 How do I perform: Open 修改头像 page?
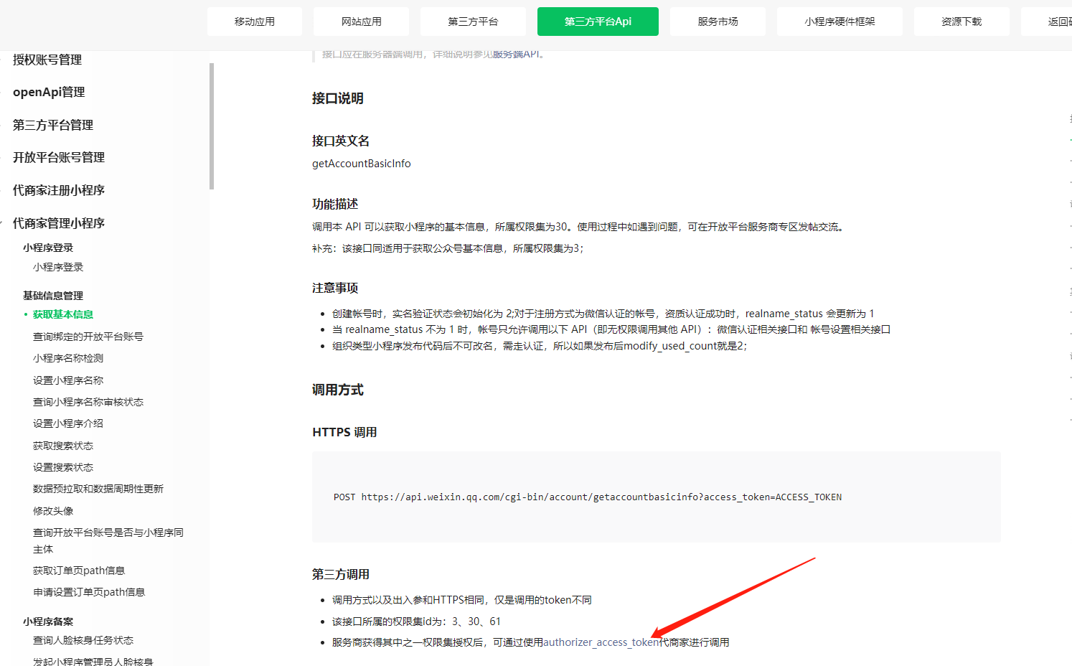point(53,511)
